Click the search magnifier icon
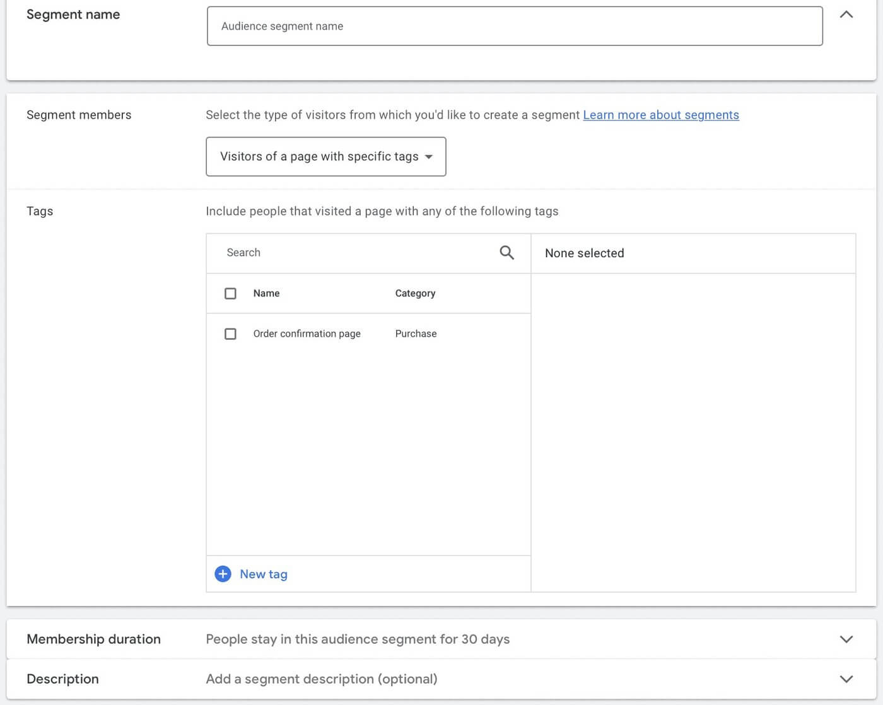This screenshot has height=705, width=883. point(506,252)
